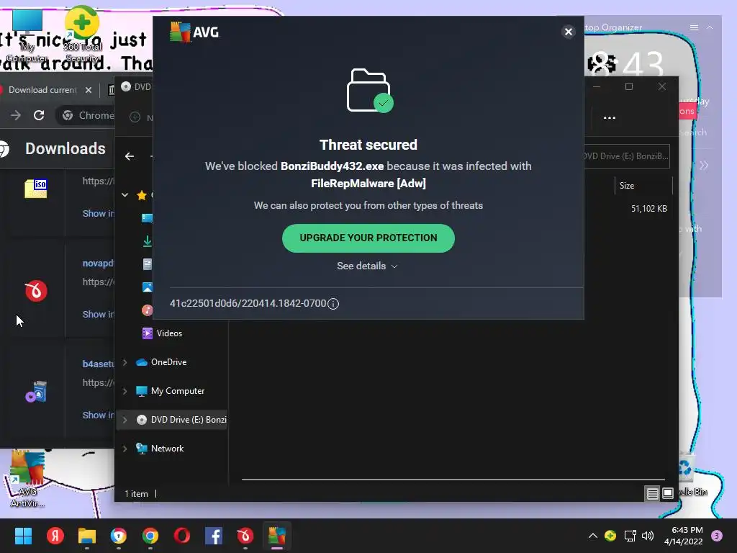
Task: Click ISO file icon in Downloads
Action: (36, 189)
